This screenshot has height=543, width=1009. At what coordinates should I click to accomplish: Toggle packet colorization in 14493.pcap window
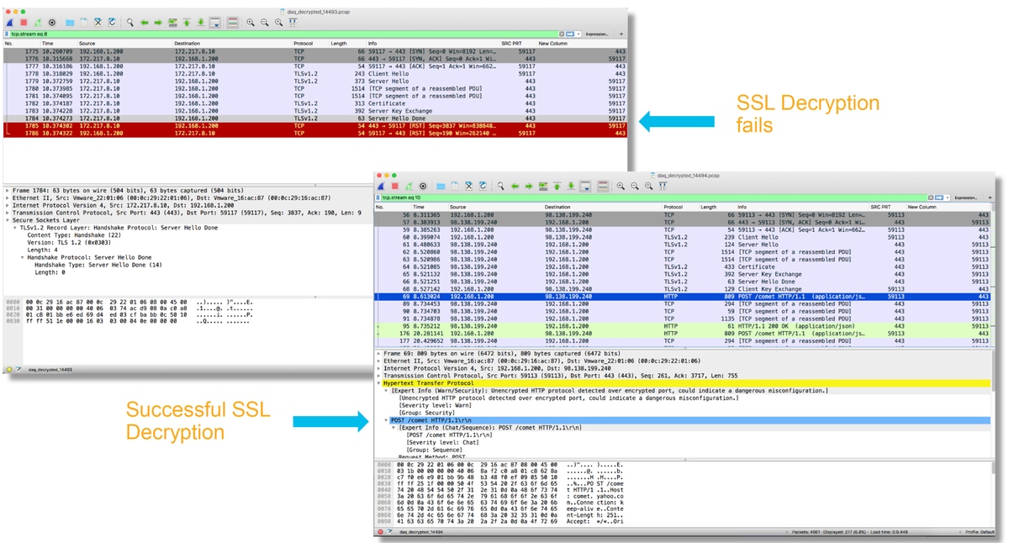coord(233,23)
